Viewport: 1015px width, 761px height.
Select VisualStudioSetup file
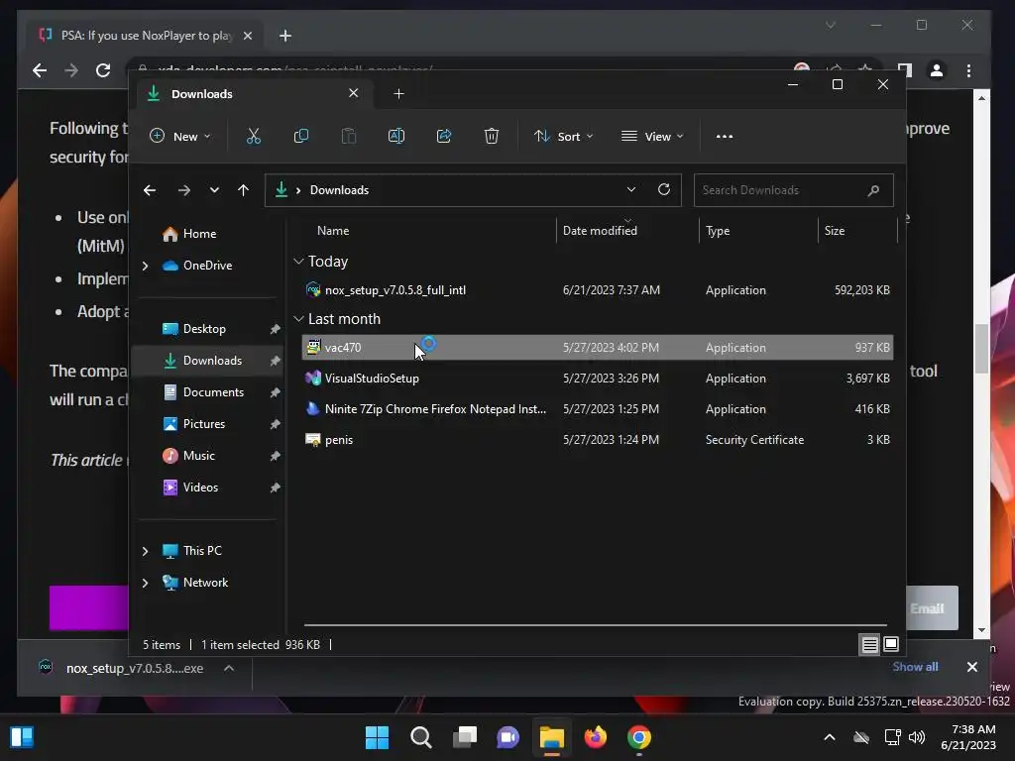click(597, 379)
